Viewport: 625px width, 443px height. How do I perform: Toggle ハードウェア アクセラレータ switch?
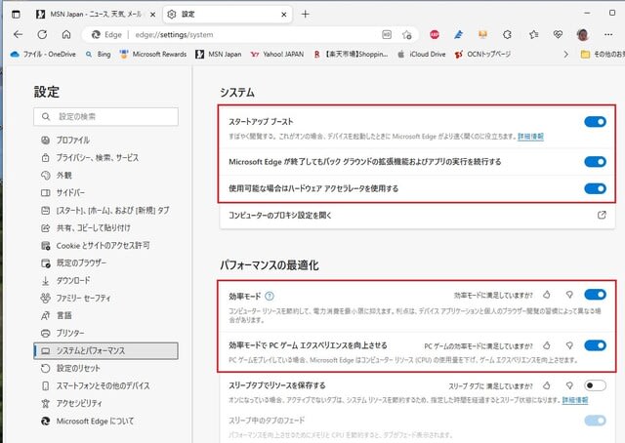595,188
